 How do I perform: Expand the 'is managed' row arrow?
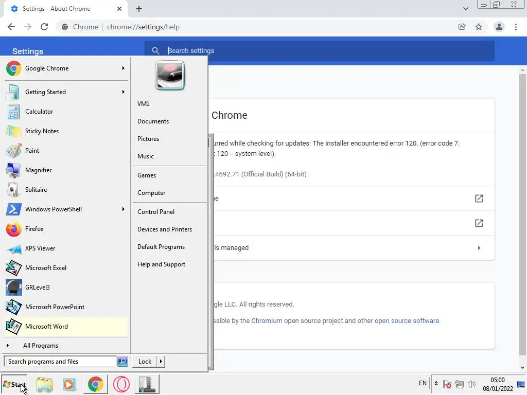479,248
